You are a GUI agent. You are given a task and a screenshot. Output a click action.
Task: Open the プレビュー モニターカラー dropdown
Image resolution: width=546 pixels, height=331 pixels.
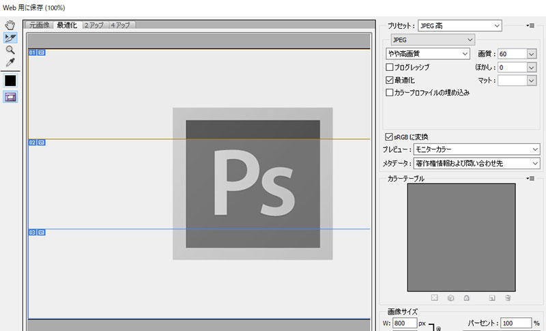[x=476, y=149]
